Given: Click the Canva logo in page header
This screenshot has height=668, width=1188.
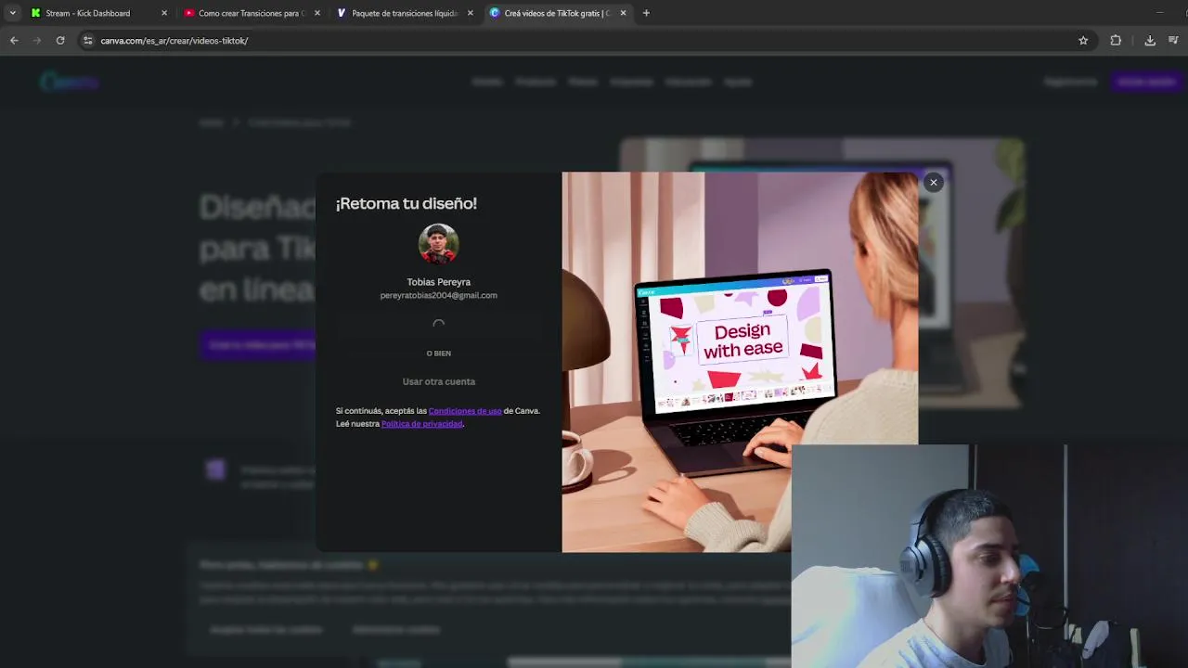Looking at the screenshot, I should pyautogui.click(x=70, y=82).
